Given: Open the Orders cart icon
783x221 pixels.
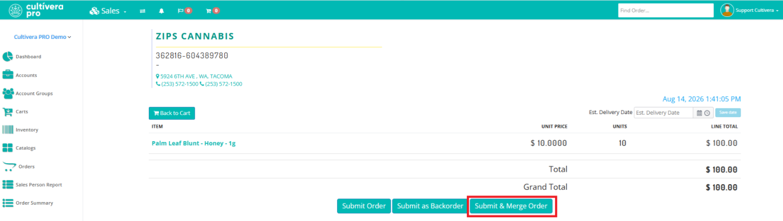Looking at the screenshot, I should tap(9, 166).
